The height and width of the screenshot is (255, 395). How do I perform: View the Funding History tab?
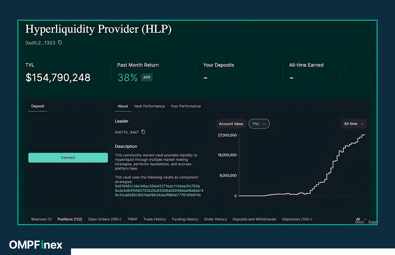[x=185, y=219]
